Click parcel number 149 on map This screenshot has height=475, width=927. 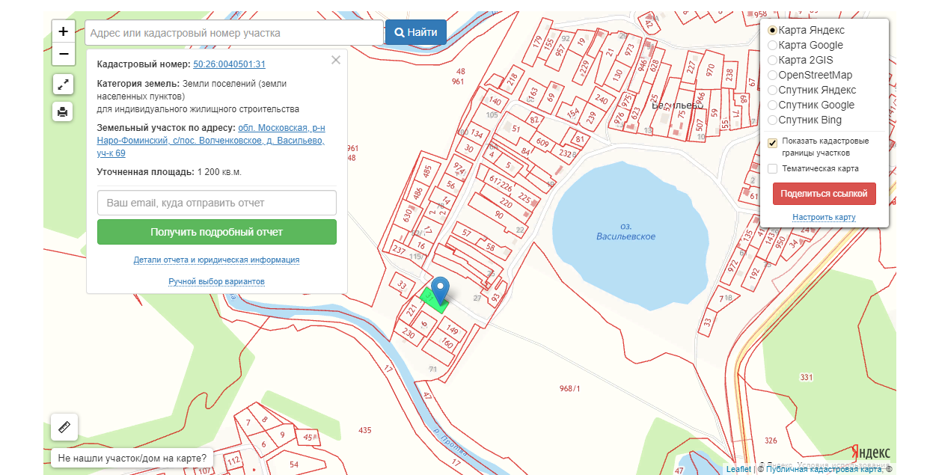452,329
